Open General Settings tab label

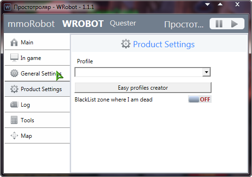click(41, 74)
